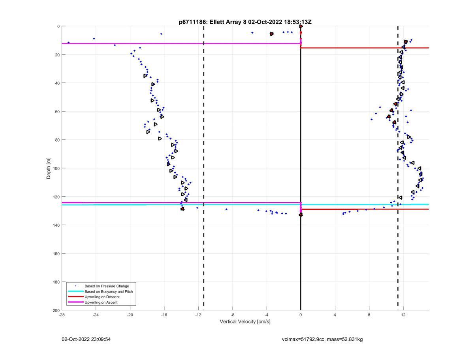Screen dimensions: 474x349
Task: Click the plot title 'p6711186: Ellett Array 8'
Action: click(x=213, y=22)
